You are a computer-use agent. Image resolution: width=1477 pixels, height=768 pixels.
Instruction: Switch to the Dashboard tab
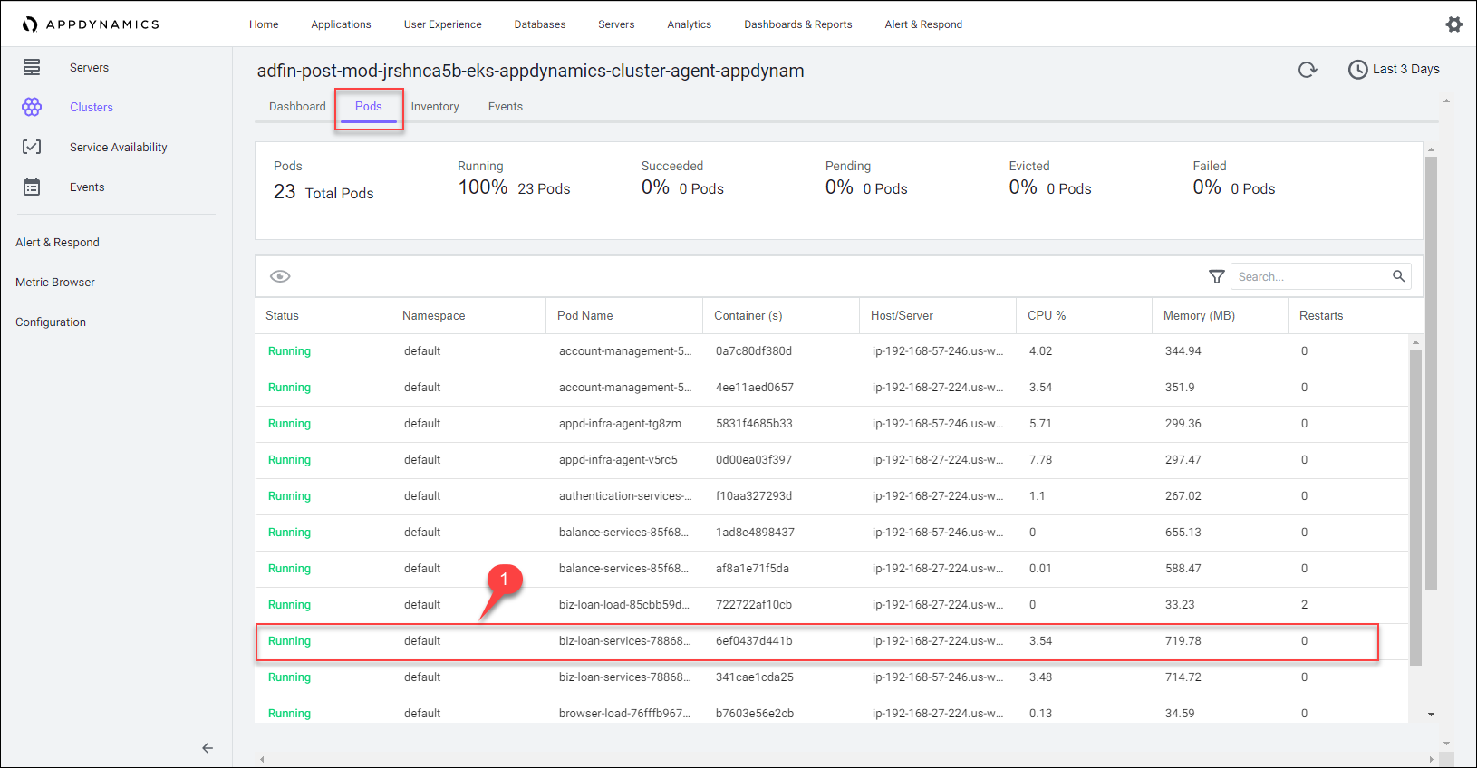(x=297, y=107)
